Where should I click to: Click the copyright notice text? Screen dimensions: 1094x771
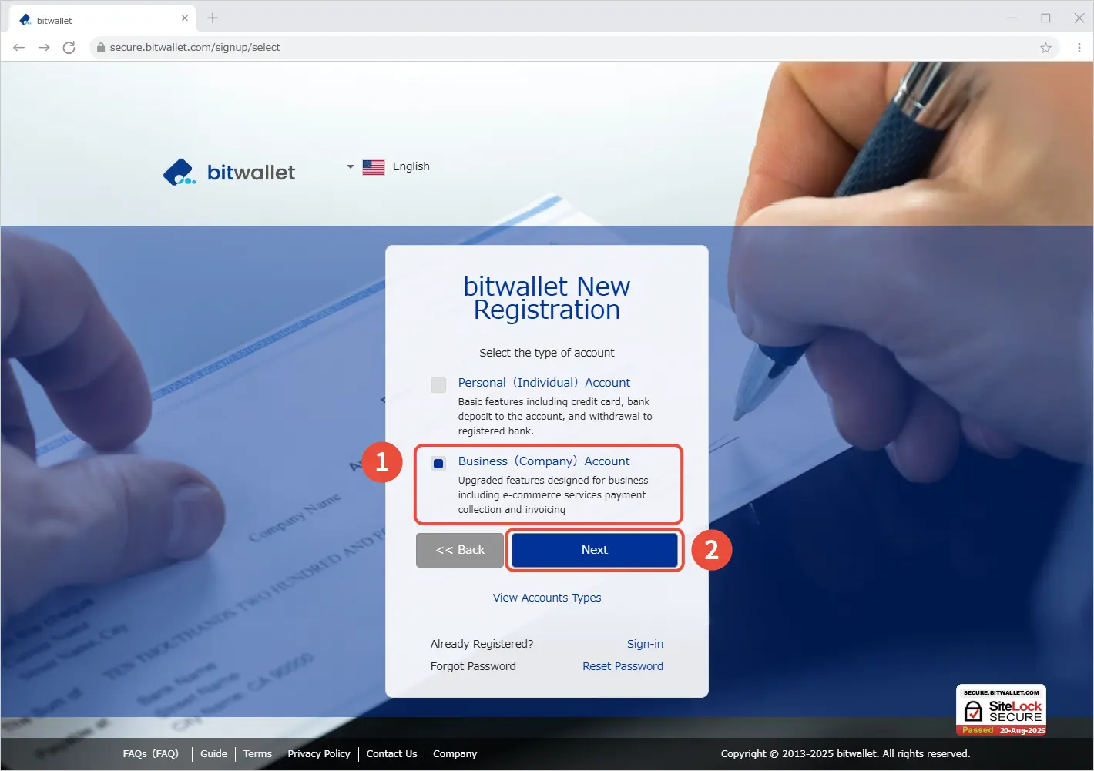pyautogui.click(x=845, y=754)
